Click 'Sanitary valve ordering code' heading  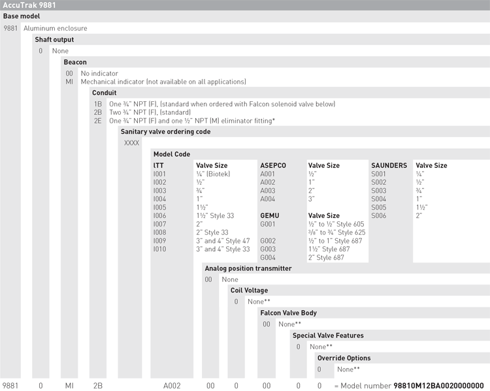click(x=166, y=132)
